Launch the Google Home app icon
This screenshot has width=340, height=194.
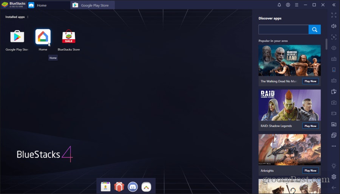[43, 36]
